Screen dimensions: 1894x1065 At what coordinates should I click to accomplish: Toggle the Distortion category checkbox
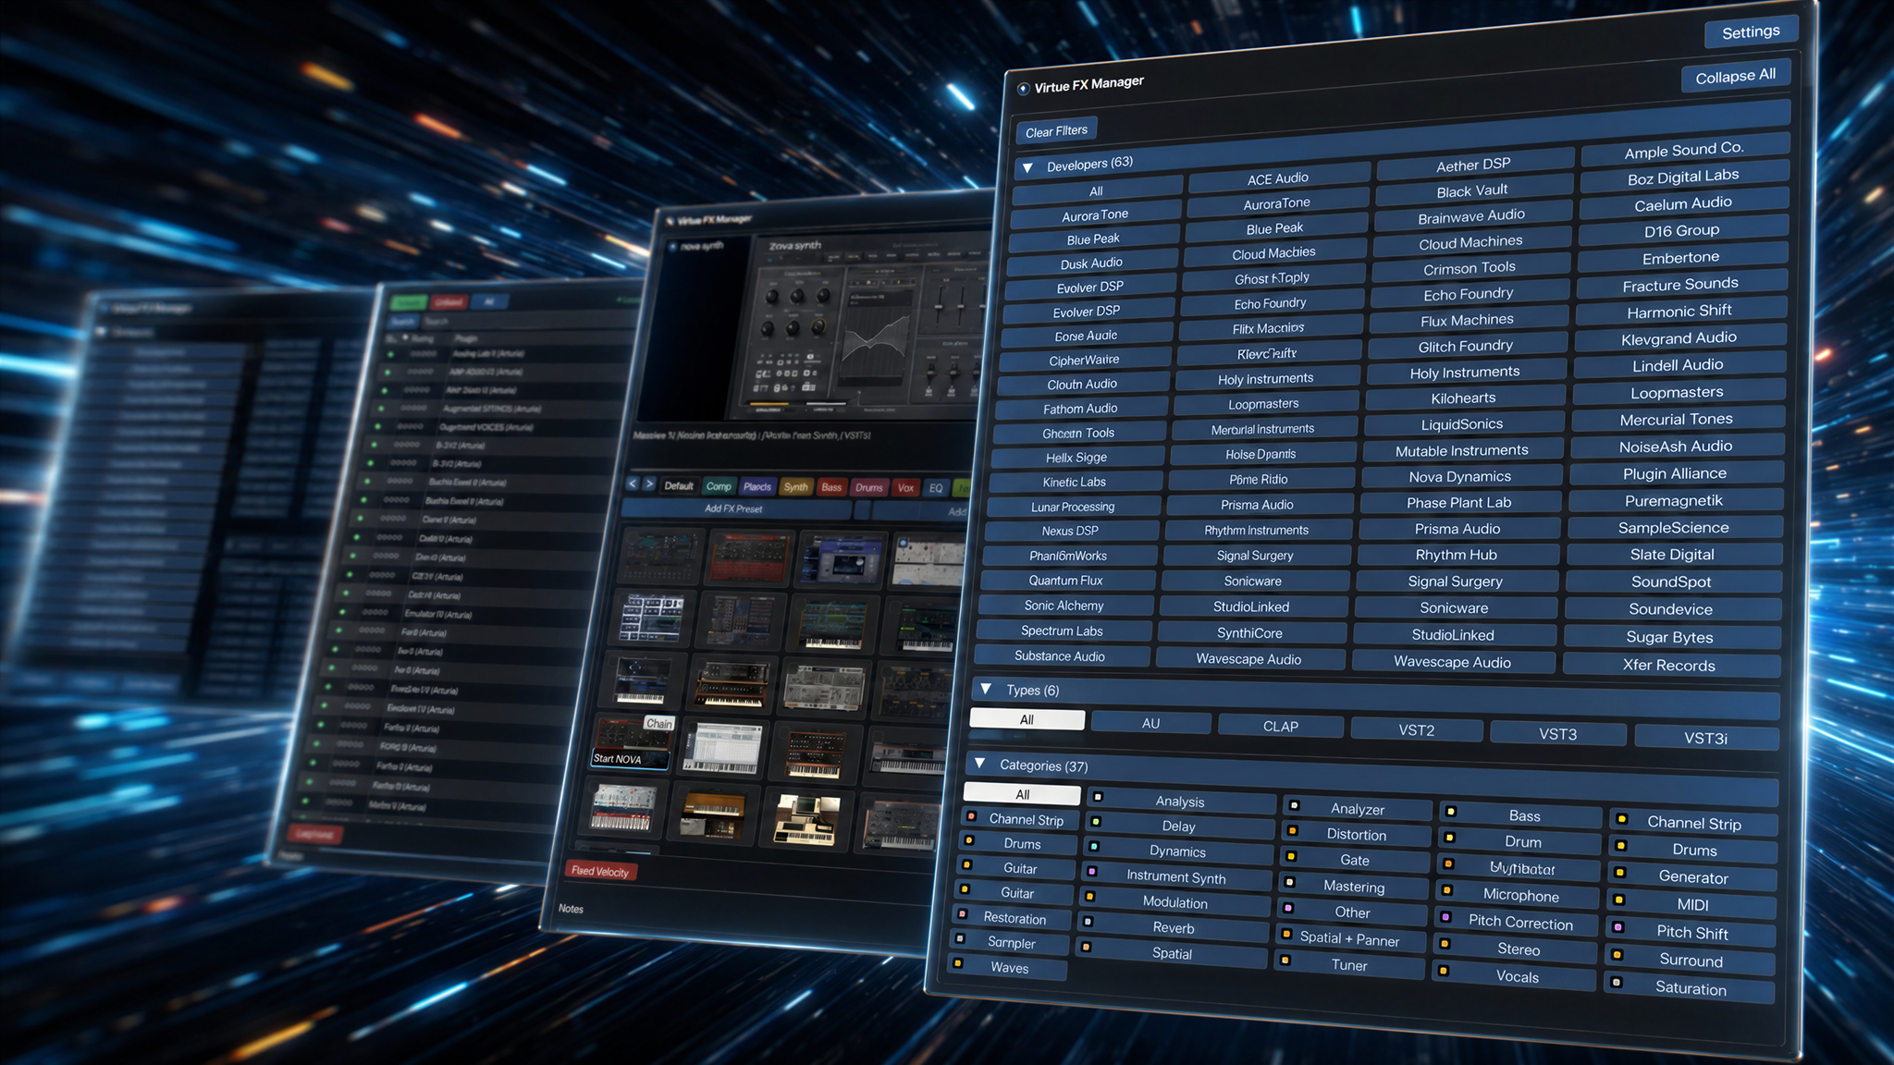click(1293, 830)
